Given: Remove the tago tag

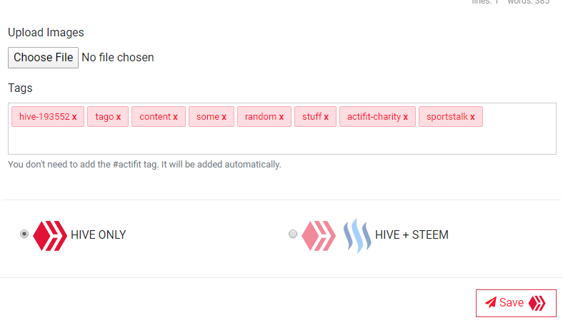Looking at the screenshot, I should tap(119, 117).
